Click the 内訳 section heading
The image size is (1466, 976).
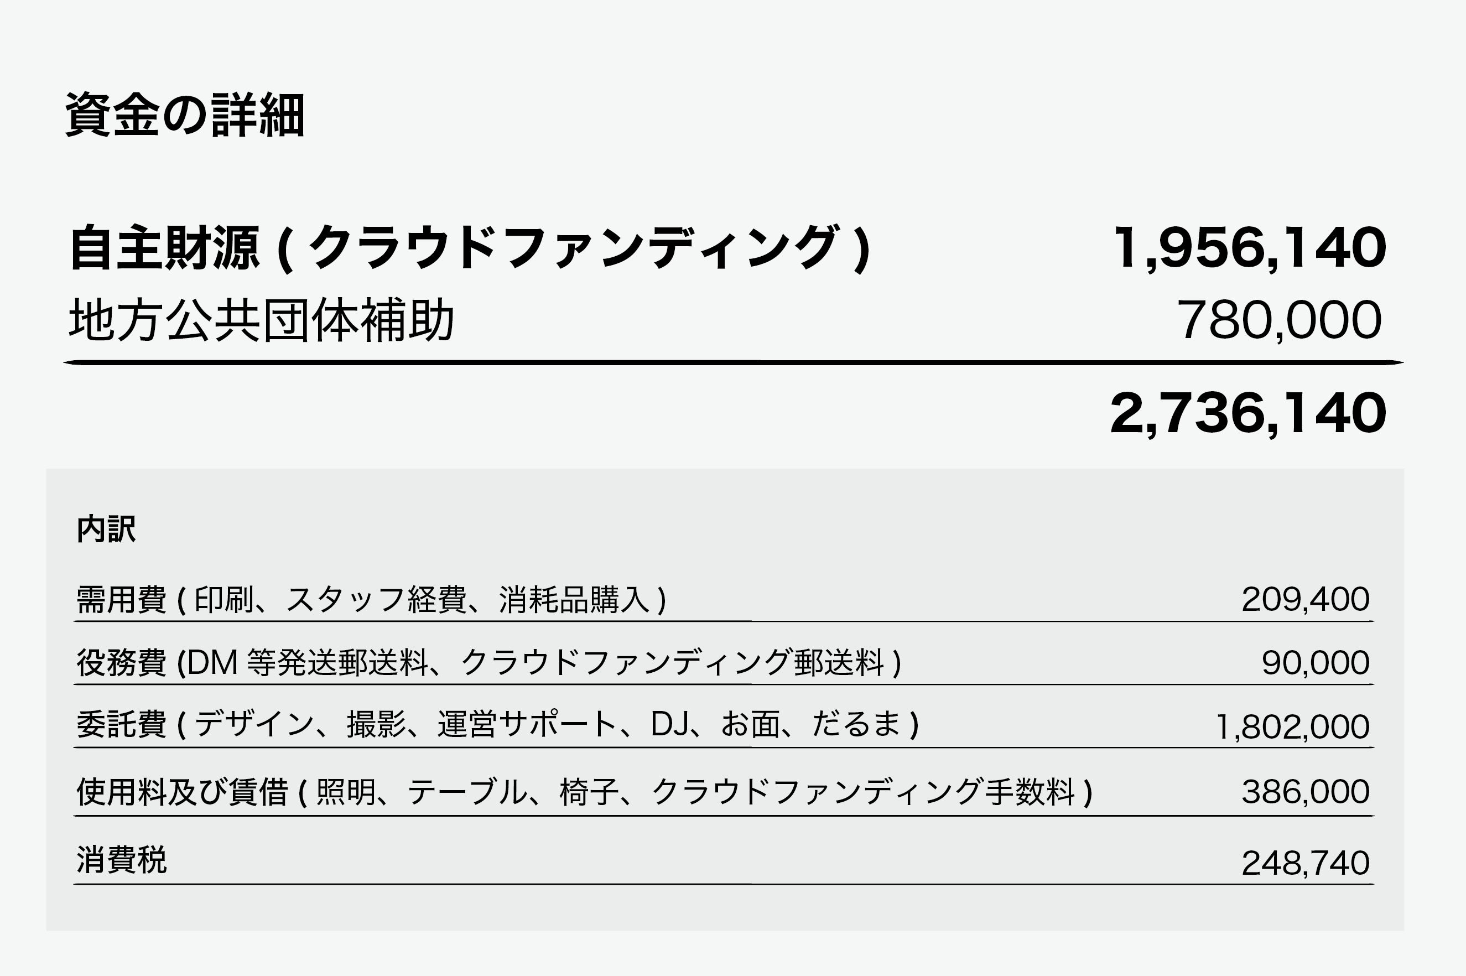pos(106,529)
